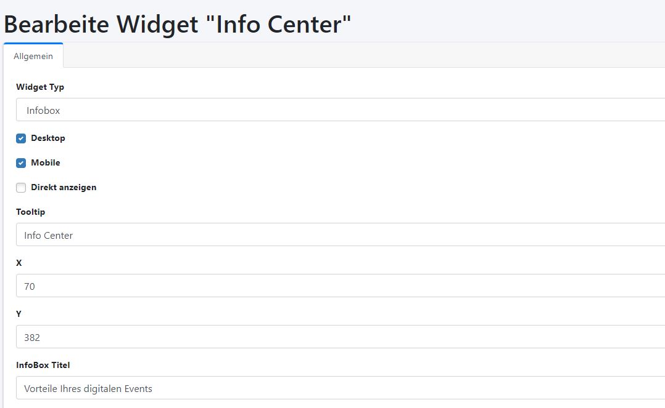The width and height of the screenshot is (665, 408).
Task: Switch to the Allgemein tab
Action: point(33,56)
